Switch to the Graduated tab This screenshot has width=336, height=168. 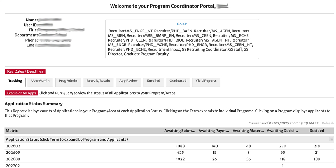pyautogui.click(x=178, y=81)
